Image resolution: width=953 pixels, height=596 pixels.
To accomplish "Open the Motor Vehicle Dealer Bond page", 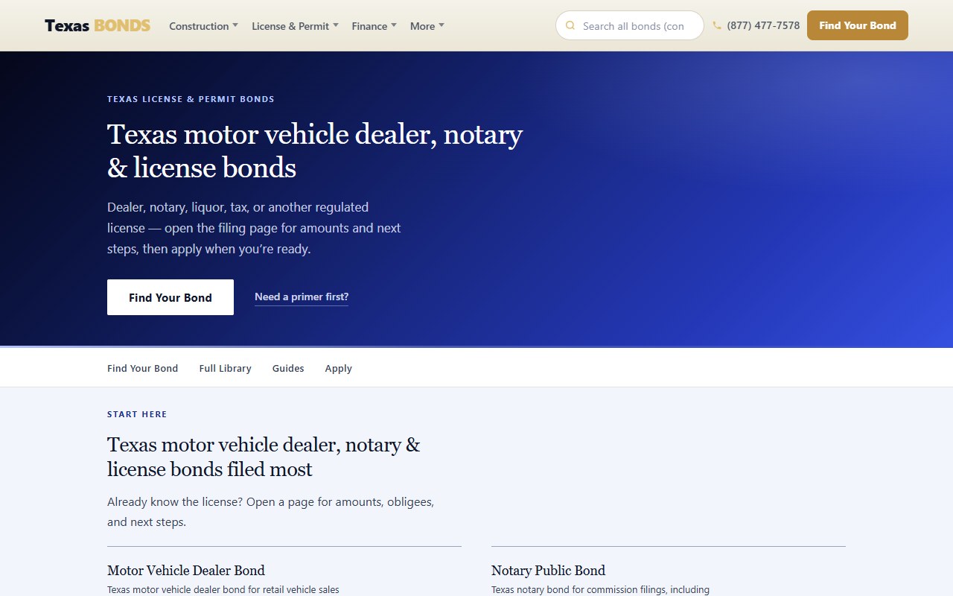I will (x=186, y=571).
